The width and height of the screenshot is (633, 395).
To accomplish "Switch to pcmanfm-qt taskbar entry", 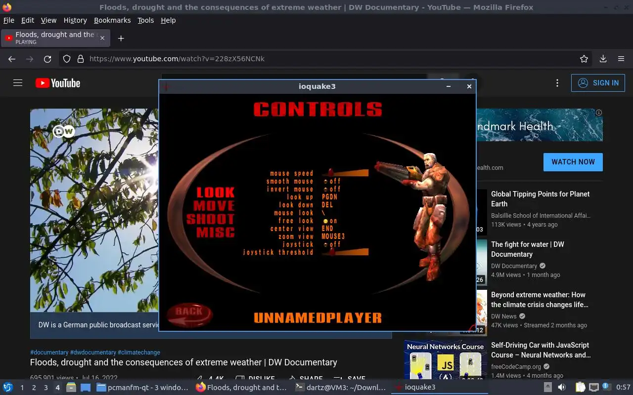I will 142,388.
